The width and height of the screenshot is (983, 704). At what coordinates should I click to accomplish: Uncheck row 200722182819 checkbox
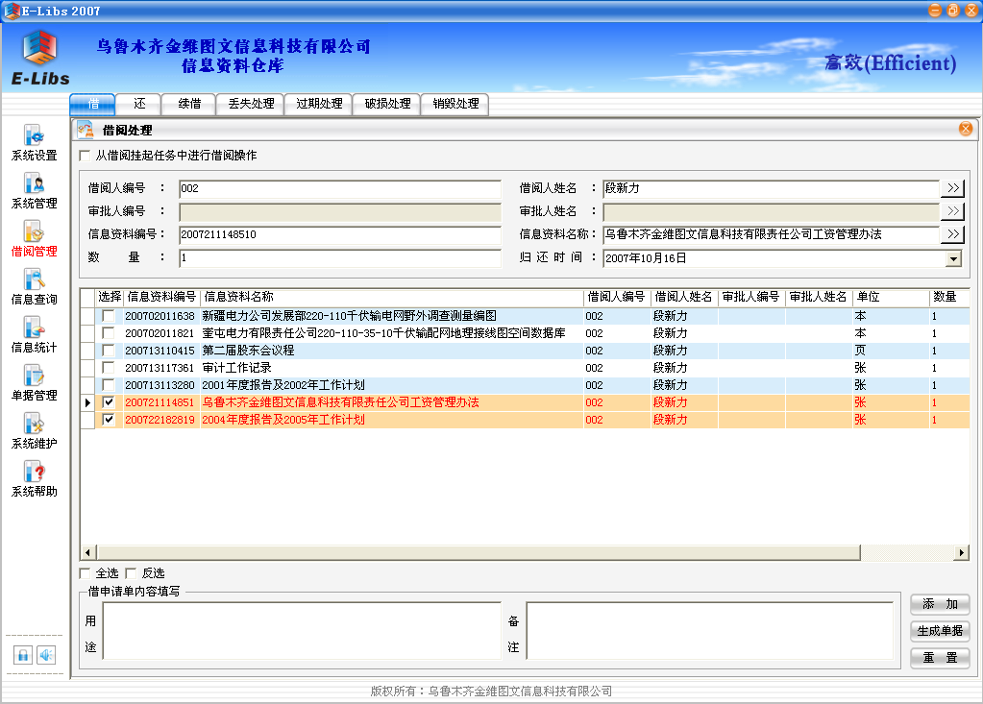[109, 420]
